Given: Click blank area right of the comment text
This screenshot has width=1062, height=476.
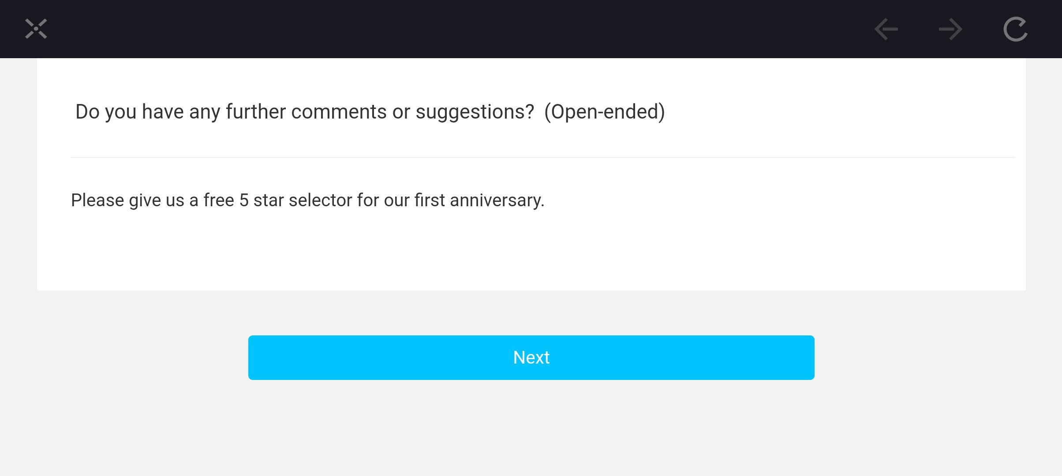Looking at the screenshot, I should click(x=772, y=201).
